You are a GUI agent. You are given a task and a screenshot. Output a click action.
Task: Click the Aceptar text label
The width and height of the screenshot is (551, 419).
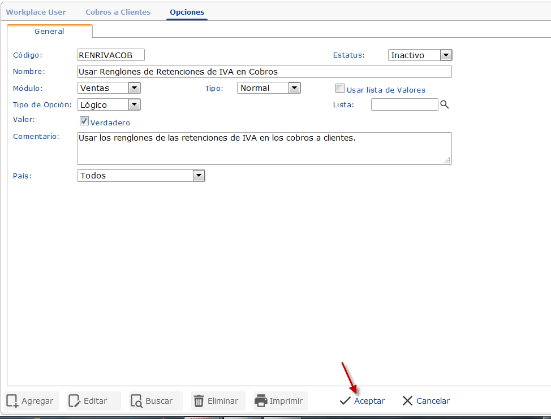[x=369, y=401]
